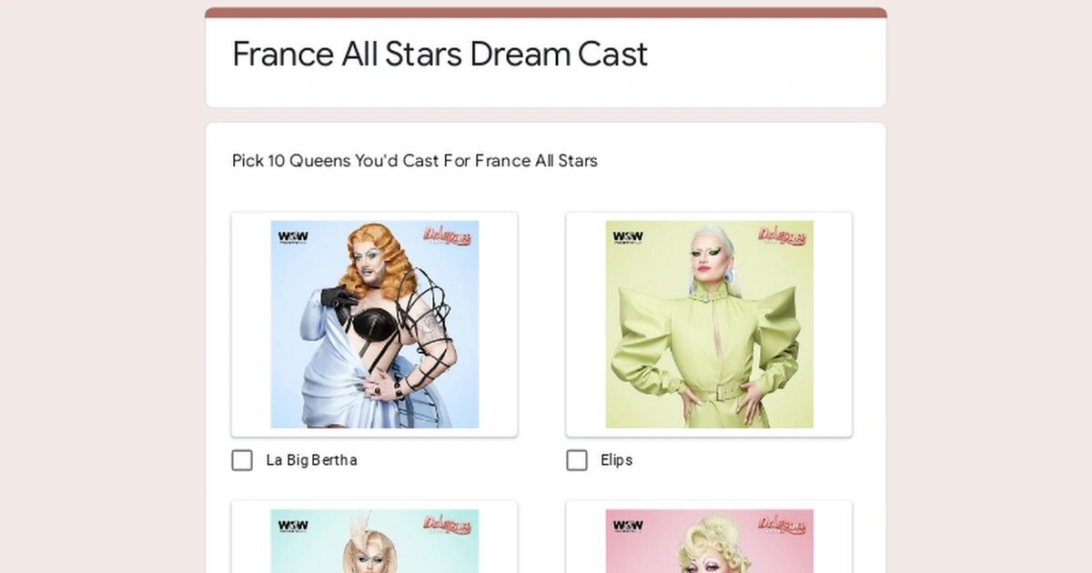The image size is (1092, 573).
Task: Click the Elips label text
Action: (x=617, y=460)
